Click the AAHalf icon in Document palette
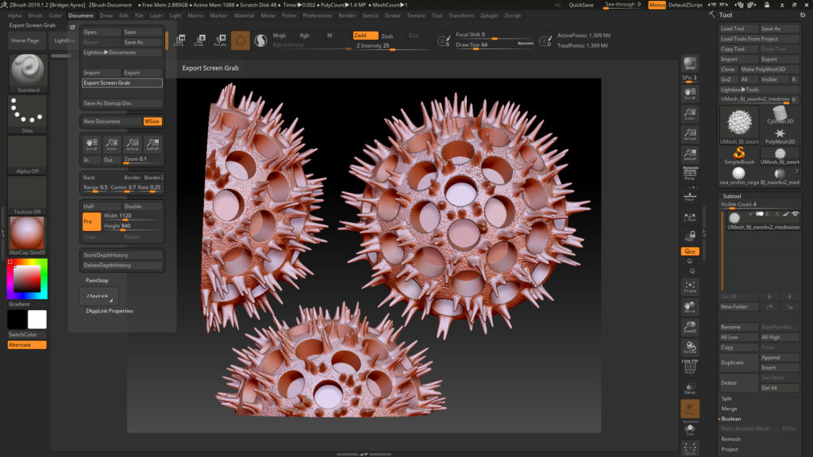813x457 pixels. coord(152,144)
